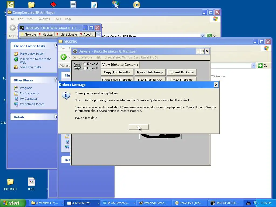Click View Diskette Contents button
The image size is (276, 207).
pyautogui.click(x=120, y=65)
